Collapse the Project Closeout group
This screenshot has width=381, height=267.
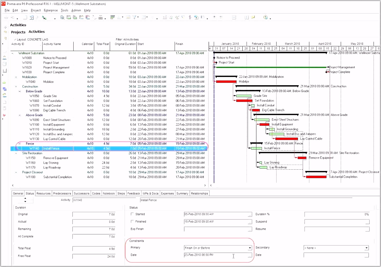coord(16,172)
